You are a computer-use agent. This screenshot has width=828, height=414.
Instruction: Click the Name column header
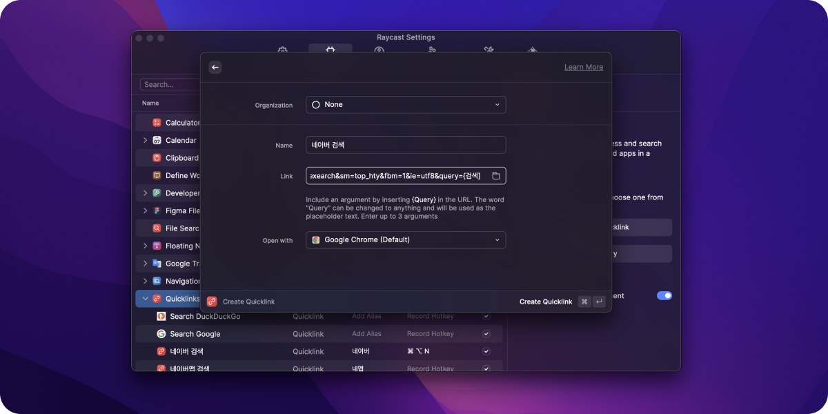[150, 103]
